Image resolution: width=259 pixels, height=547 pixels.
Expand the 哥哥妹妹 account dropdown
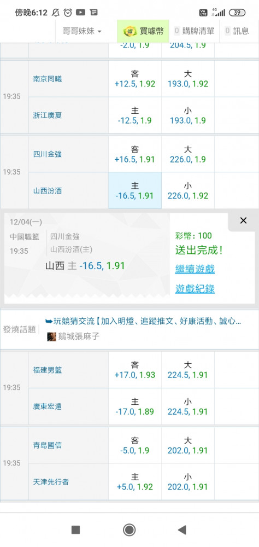[x=82, y=31]
